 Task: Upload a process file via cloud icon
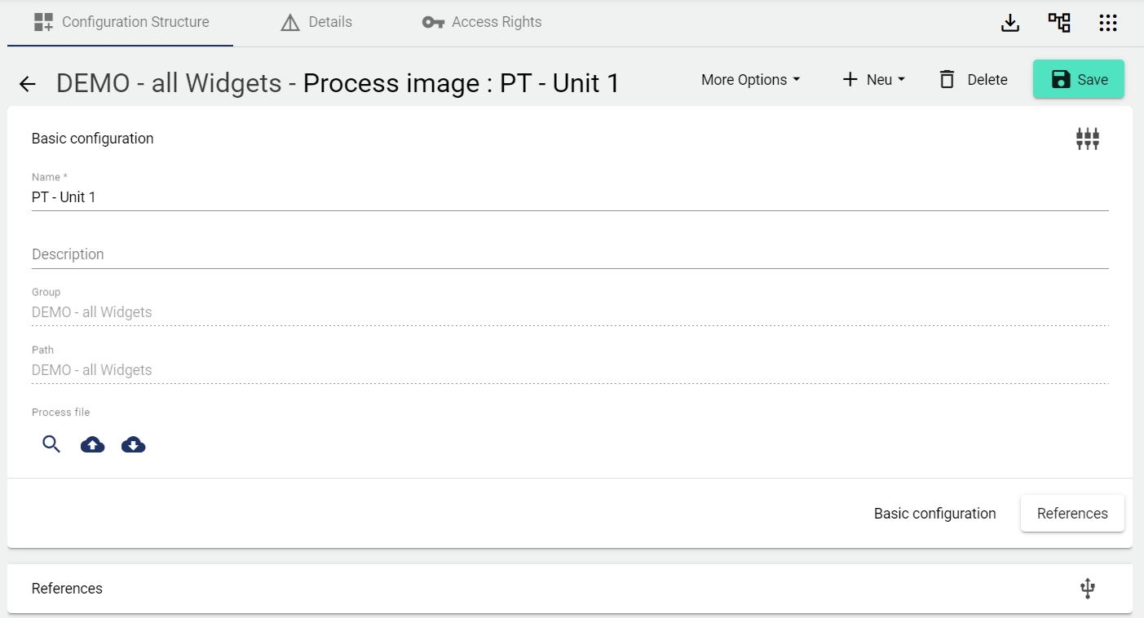click(93, 444)
